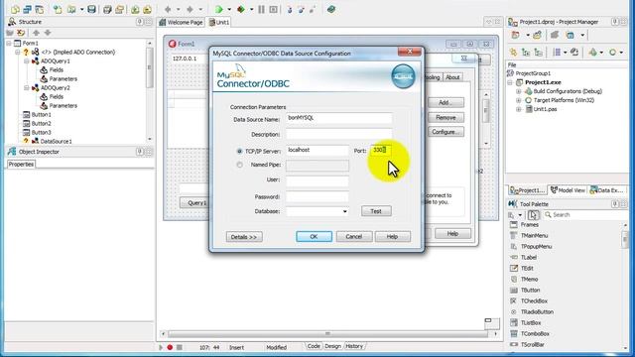Screen dimensions: 635x357
Task: Click the Password input field
Action: click(317, 197)
